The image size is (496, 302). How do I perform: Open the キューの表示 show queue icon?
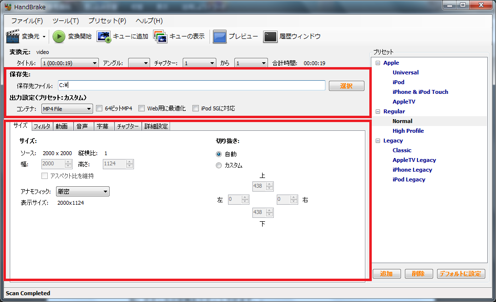pyautogui.click(x=160, y=36)
